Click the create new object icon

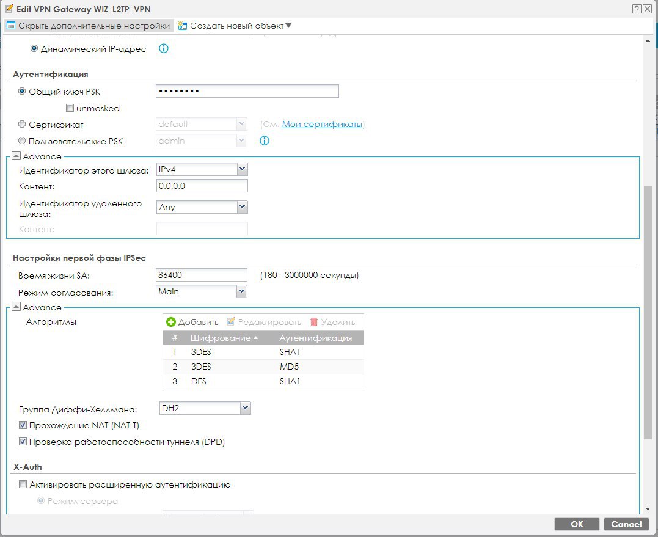(x=182, y=26)
